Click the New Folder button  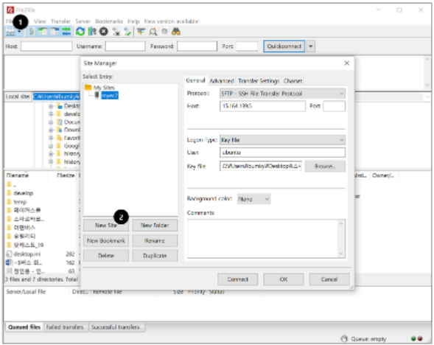[155, 225]
